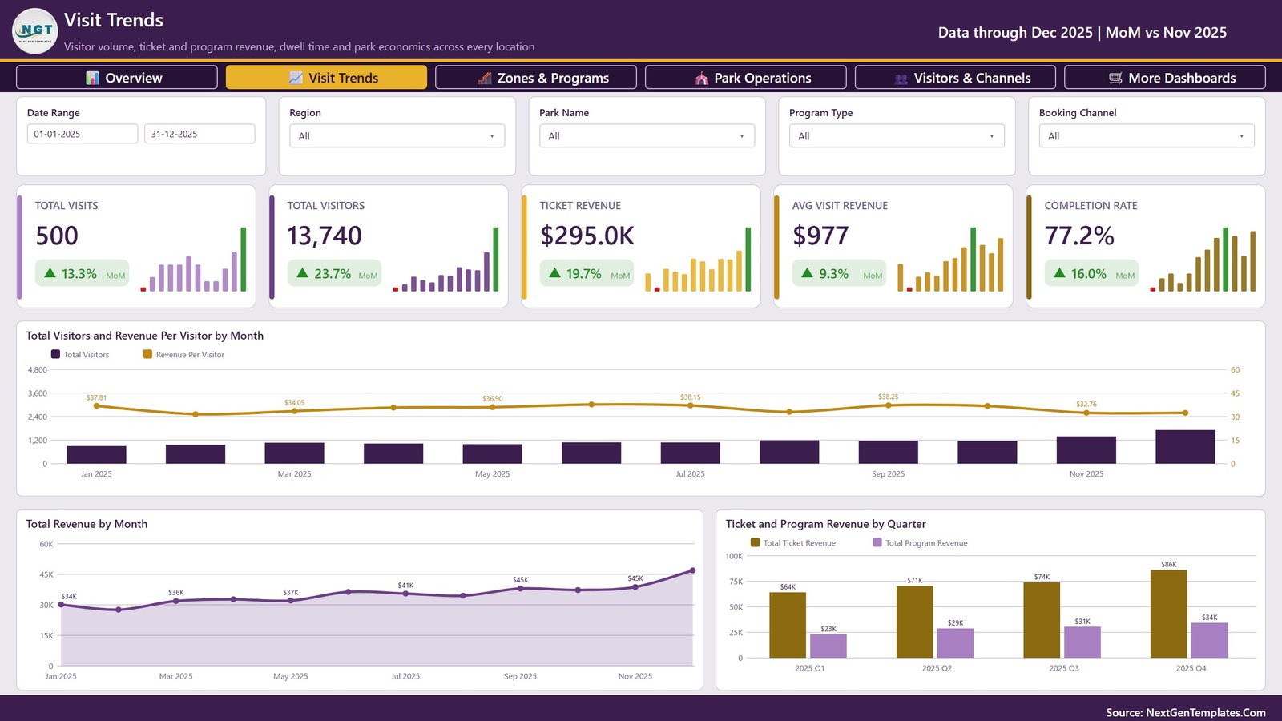The width and height of the screenshot is (1282, 721).
Task: Click the Total Visitors value 13,740
Action: click(325, 236)
